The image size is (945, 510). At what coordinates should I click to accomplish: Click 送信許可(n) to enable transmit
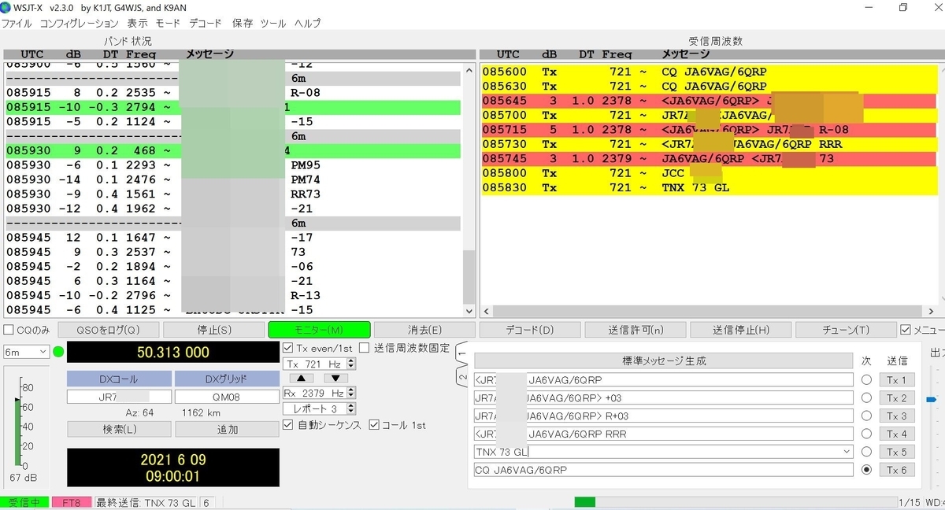pos(633,329)
